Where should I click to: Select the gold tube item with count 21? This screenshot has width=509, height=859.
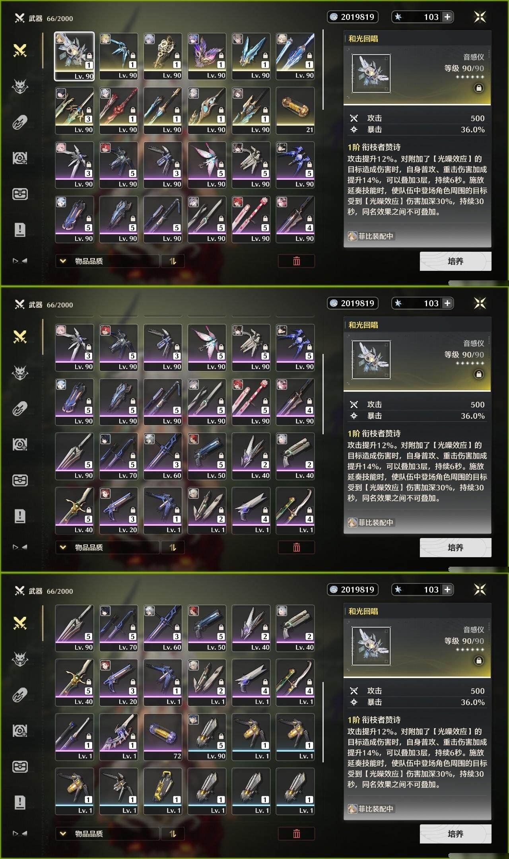click(x=295, y=111)
